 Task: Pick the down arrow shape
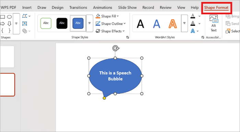tap(9, 24)
